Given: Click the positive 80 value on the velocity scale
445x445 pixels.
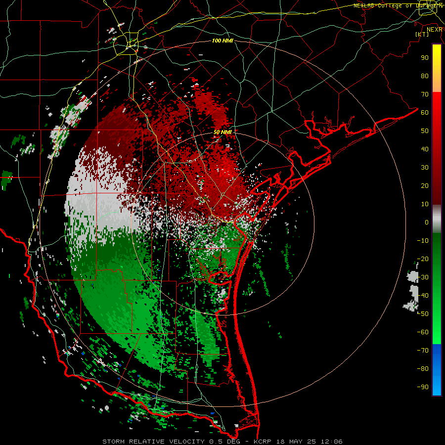Looking at the screenshot, I should 425,76.
